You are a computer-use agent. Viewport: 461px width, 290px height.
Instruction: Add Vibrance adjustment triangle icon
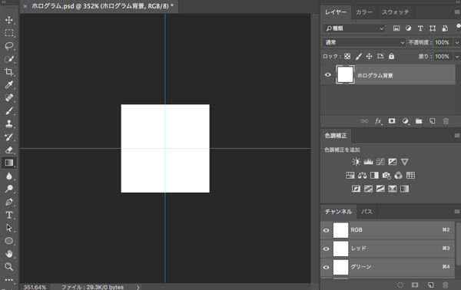click(x=405, y=162)
